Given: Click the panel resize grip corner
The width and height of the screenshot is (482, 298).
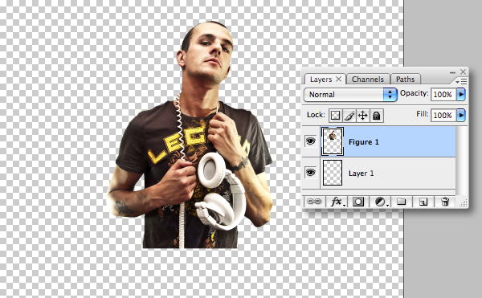Looking at the screenshot, I should [x=464, y=202].
